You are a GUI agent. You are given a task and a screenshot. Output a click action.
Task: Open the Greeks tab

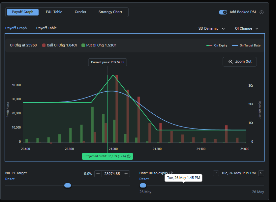tap(80, 12)
